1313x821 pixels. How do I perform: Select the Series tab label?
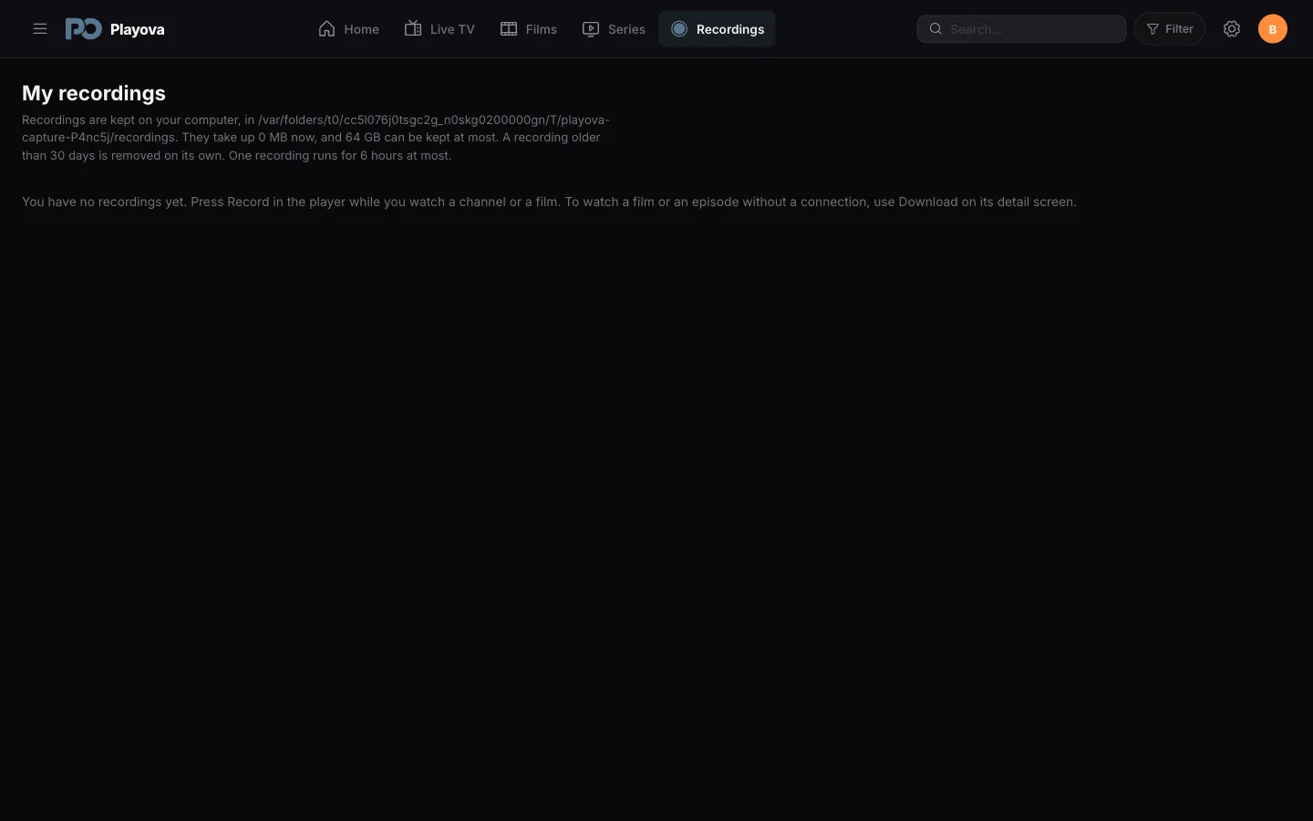(x=626, y=29)
